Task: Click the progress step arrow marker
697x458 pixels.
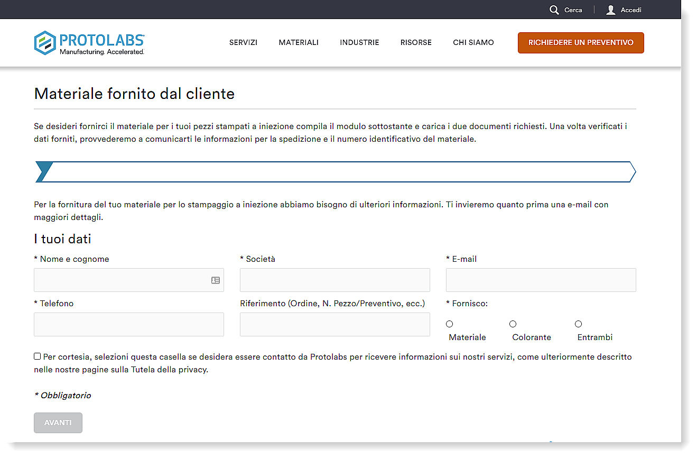Action: 44,172
